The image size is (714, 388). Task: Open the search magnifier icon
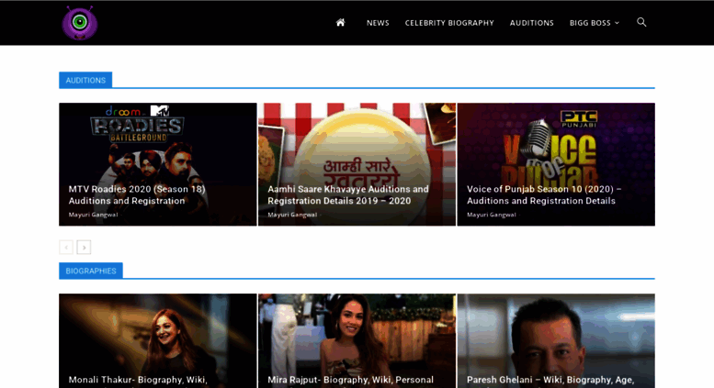641,22
